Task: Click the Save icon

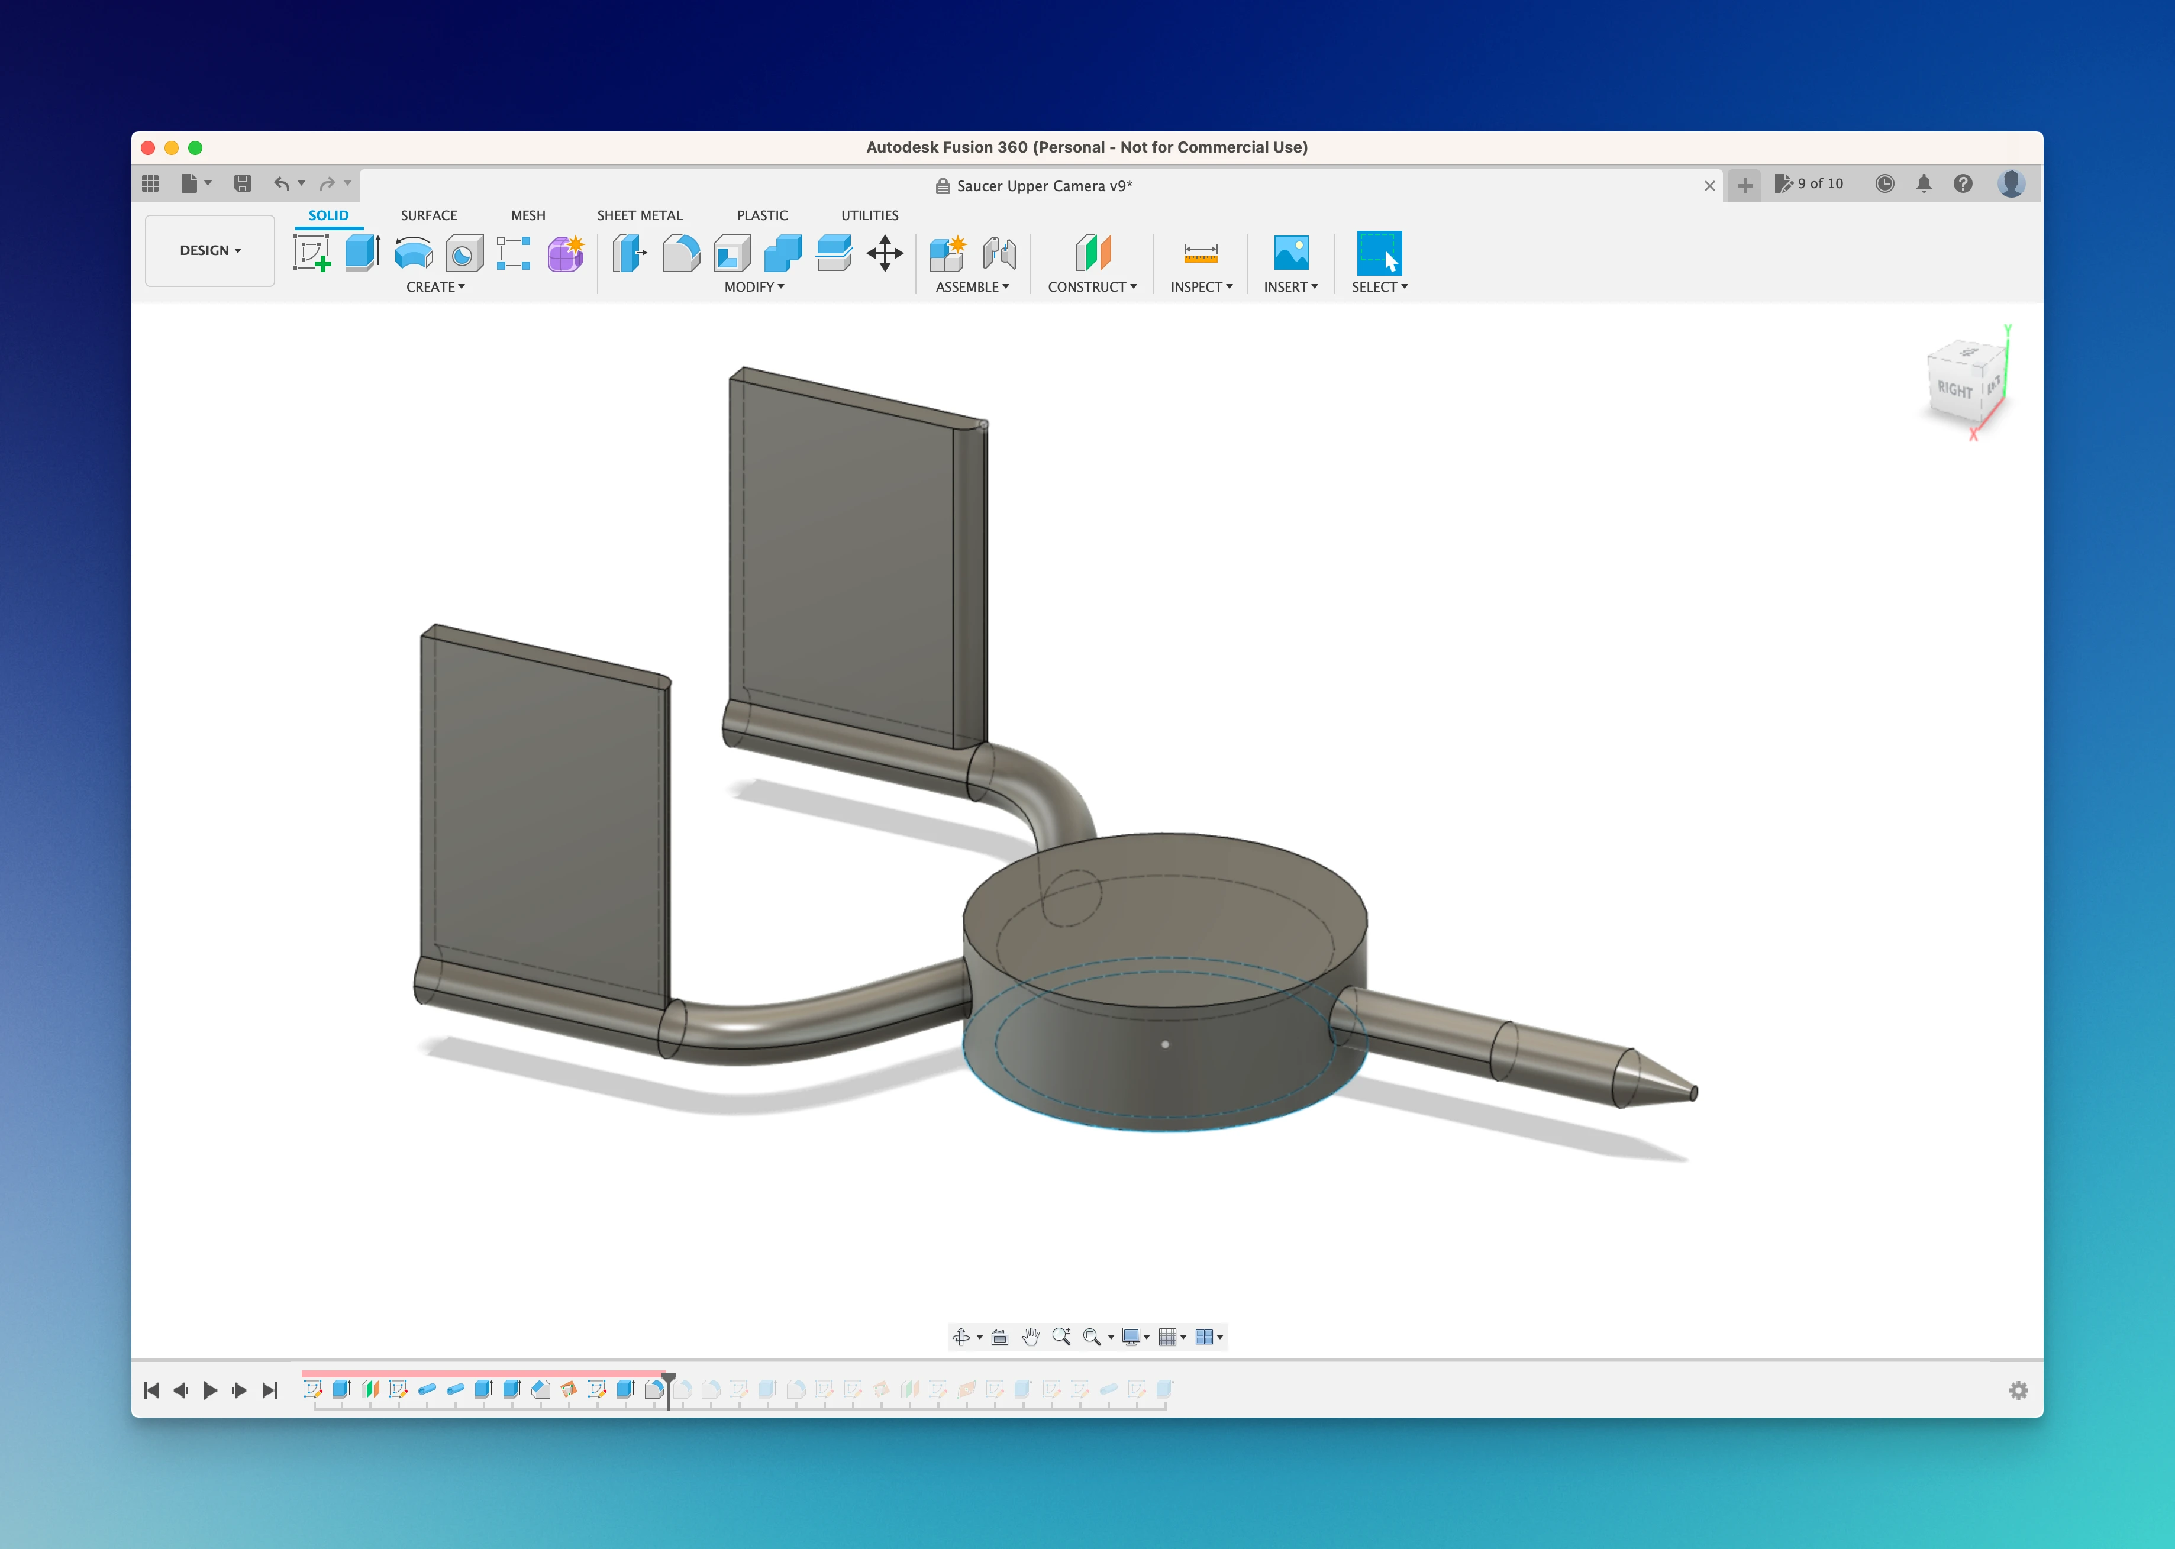Action: pos(242,183)
